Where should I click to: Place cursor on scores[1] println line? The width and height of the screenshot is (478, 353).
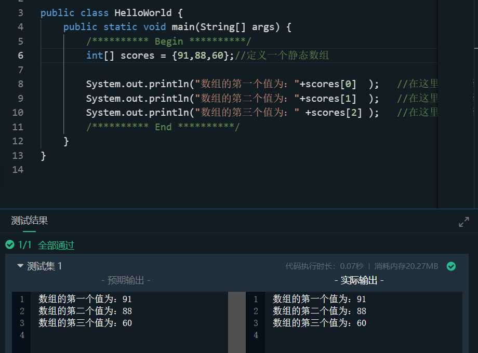(232, 99)
